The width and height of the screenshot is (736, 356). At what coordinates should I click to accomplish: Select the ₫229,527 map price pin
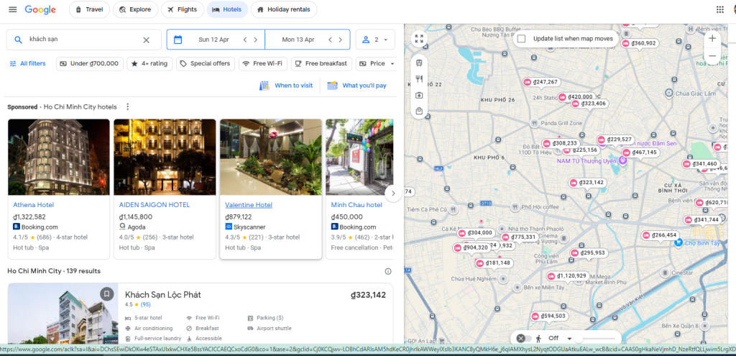pyautogui.click(x=615, y=140)
